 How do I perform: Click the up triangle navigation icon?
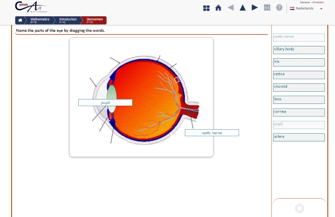point(242,7)
